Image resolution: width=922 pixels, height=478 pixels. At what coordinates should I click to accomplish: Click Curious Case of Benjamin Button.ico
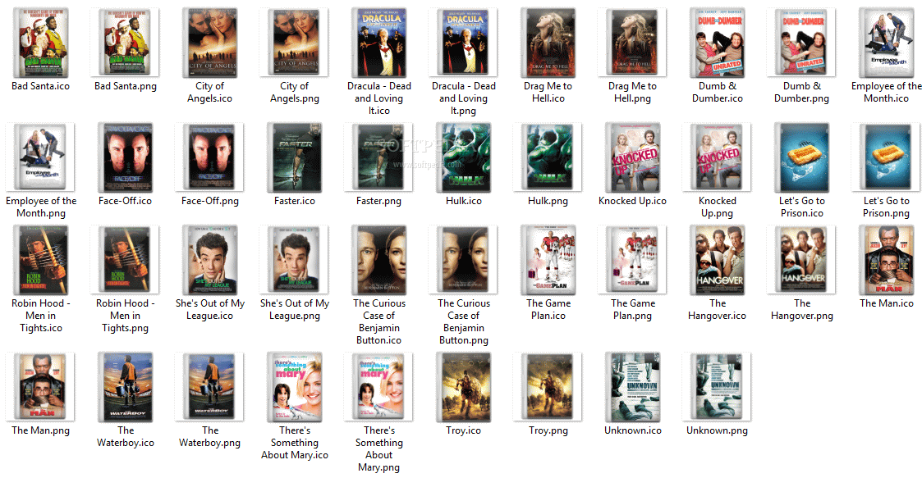pos(379,260)
